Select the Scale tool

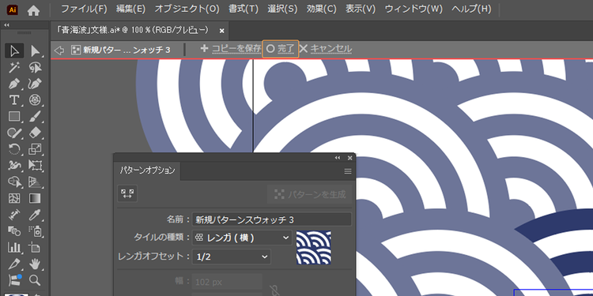tap(35, 149)
